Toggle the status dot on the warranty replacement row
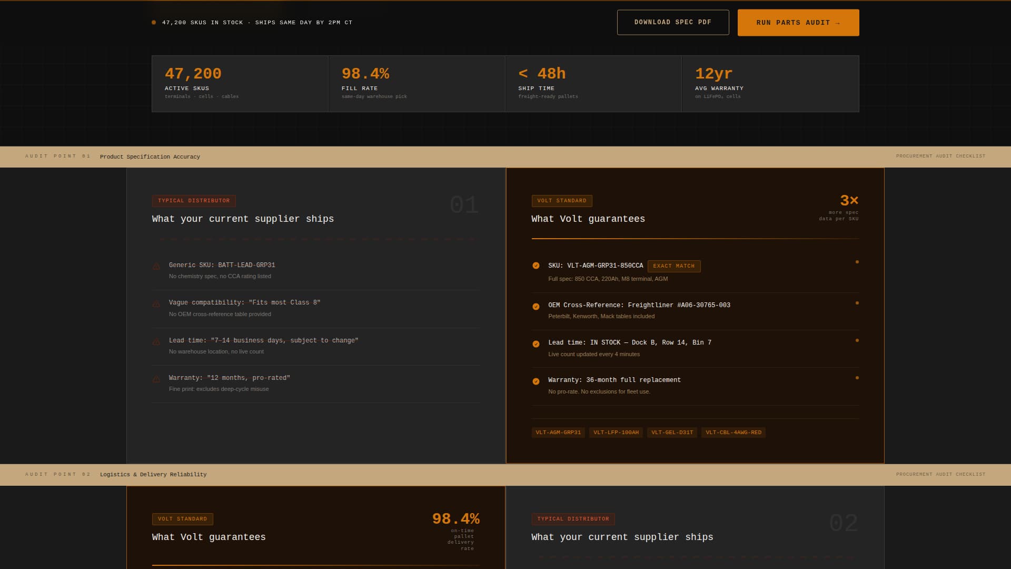1011x569 pixels. click(x=858, y=378)
